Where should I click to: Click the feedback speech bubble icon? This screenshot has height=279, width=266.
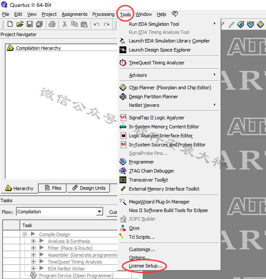coord(175,14)
